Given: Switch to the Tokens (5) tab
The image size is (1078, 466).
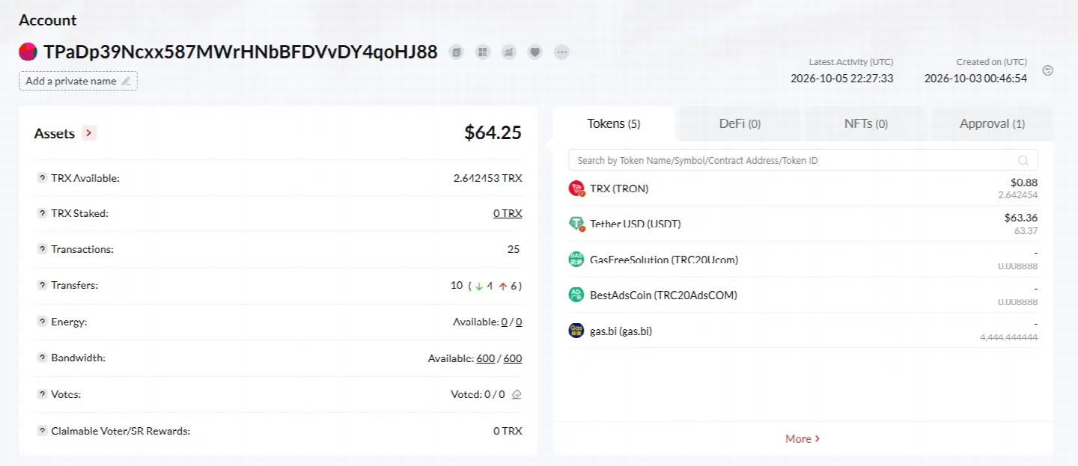Looking at the screenshot, I should point(614,123).
